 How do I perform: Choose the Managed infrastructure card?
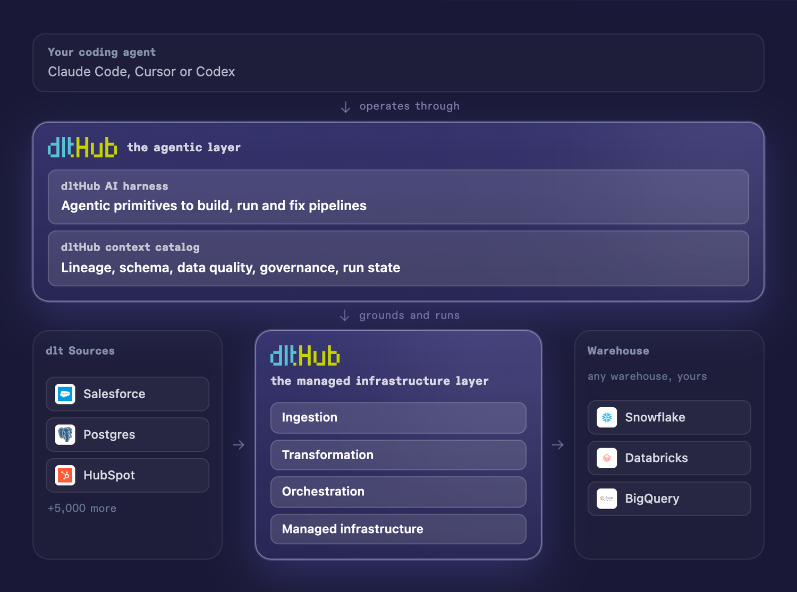click(398, 529)
